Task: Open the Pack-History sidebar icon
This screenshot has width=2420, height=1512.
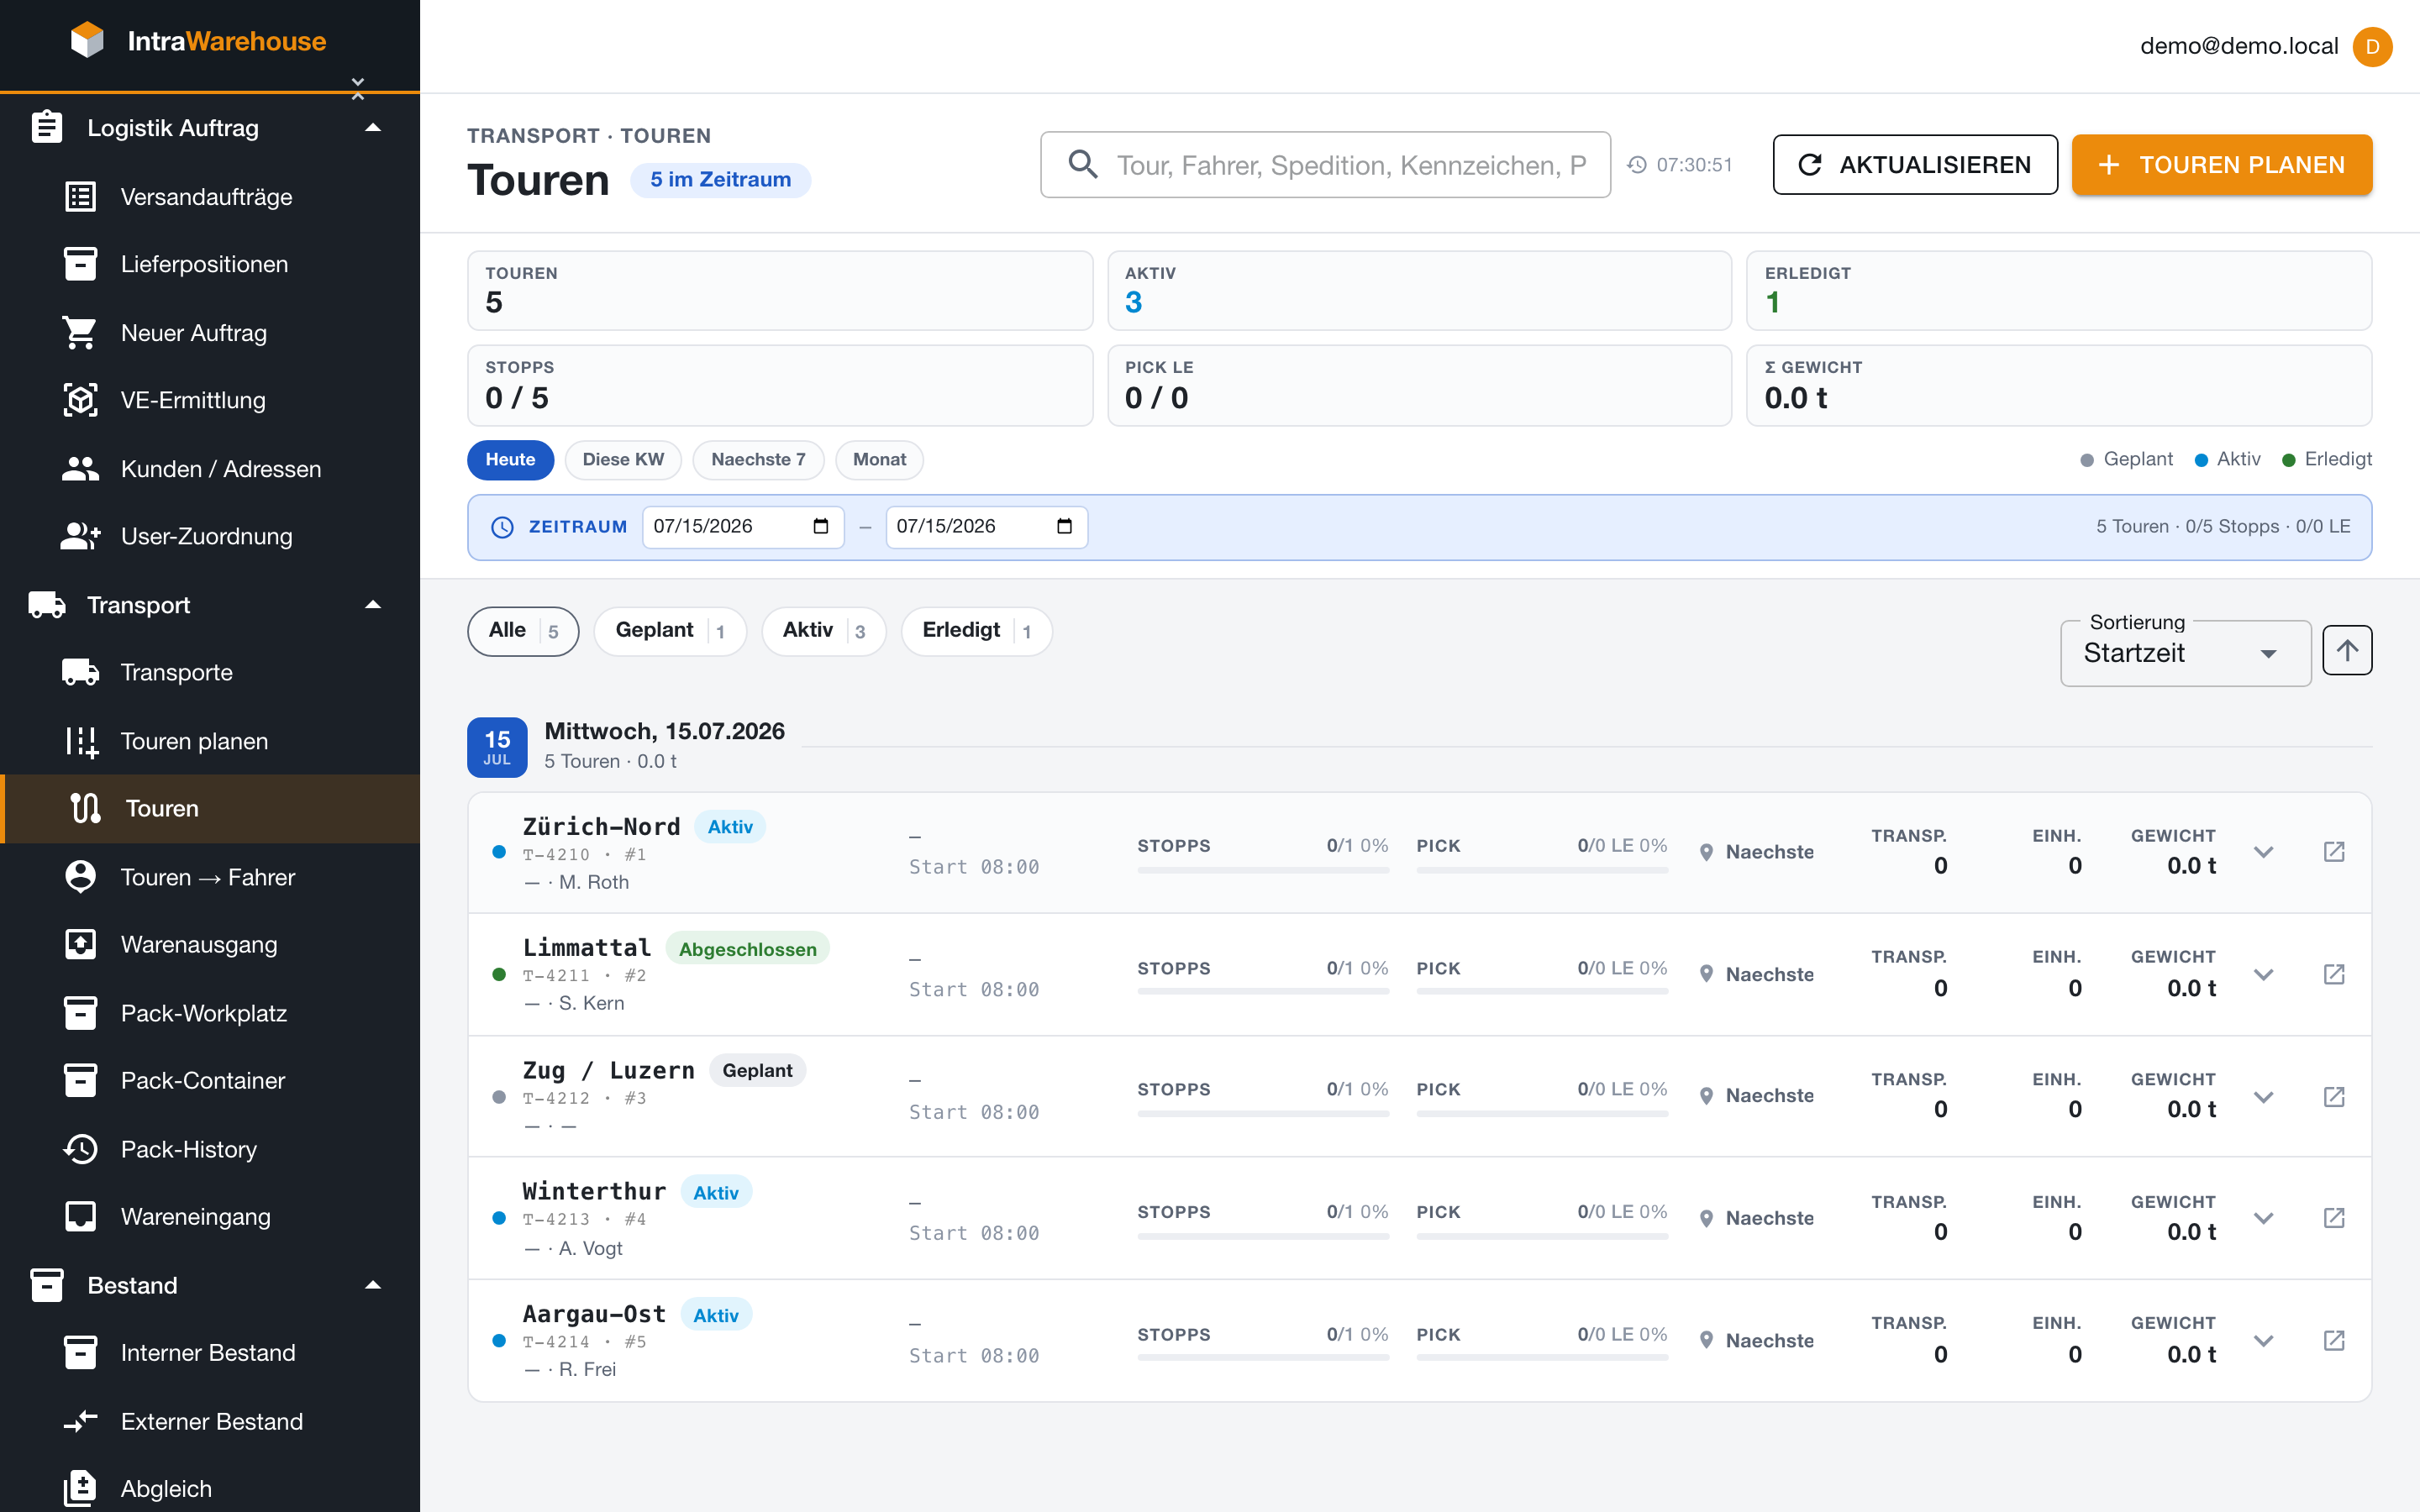Action: [80, 1149]
